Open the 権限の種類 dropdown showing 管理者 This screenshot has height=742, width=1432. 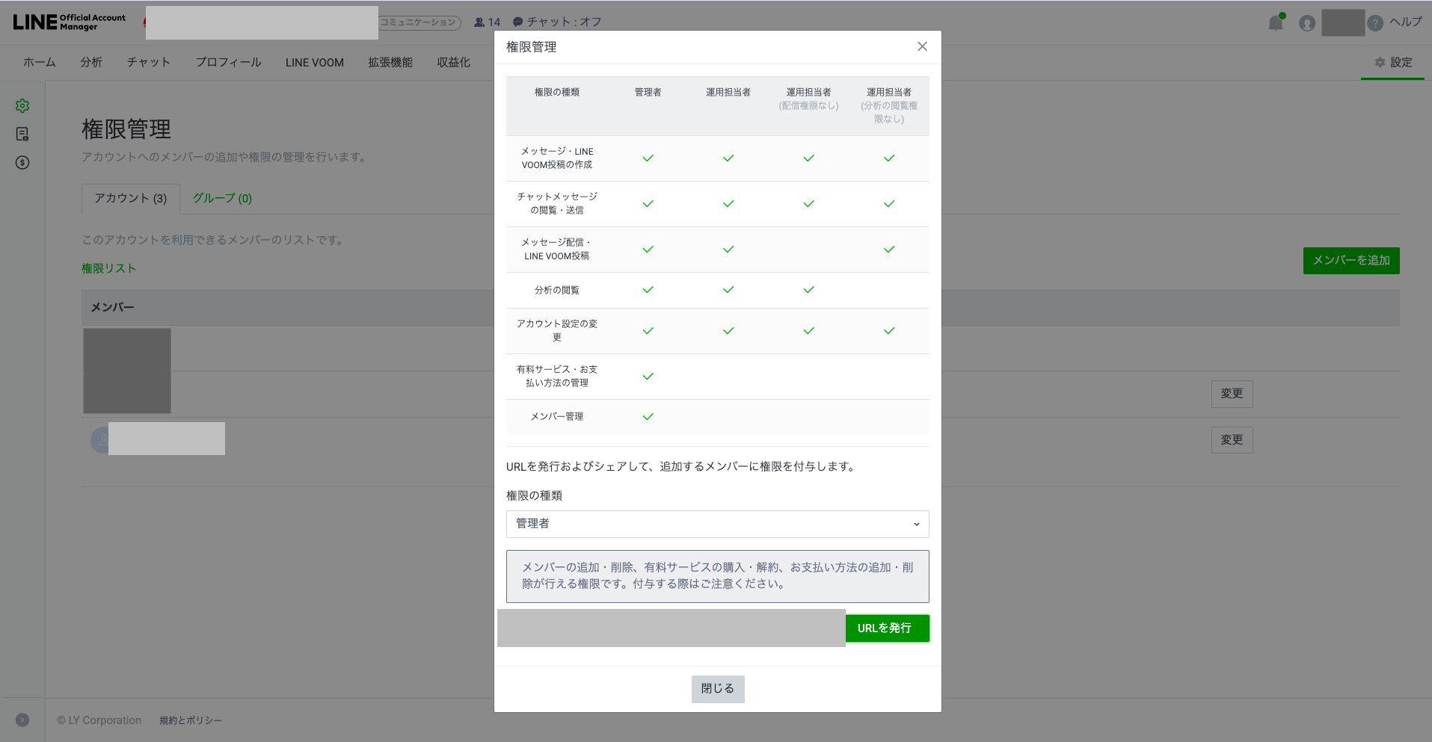coord(717,524)
